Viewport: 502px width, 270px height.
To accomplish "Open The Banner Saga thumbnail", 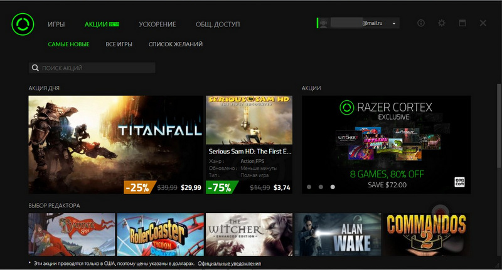I will pyautogui.click(x=72, y=234).
